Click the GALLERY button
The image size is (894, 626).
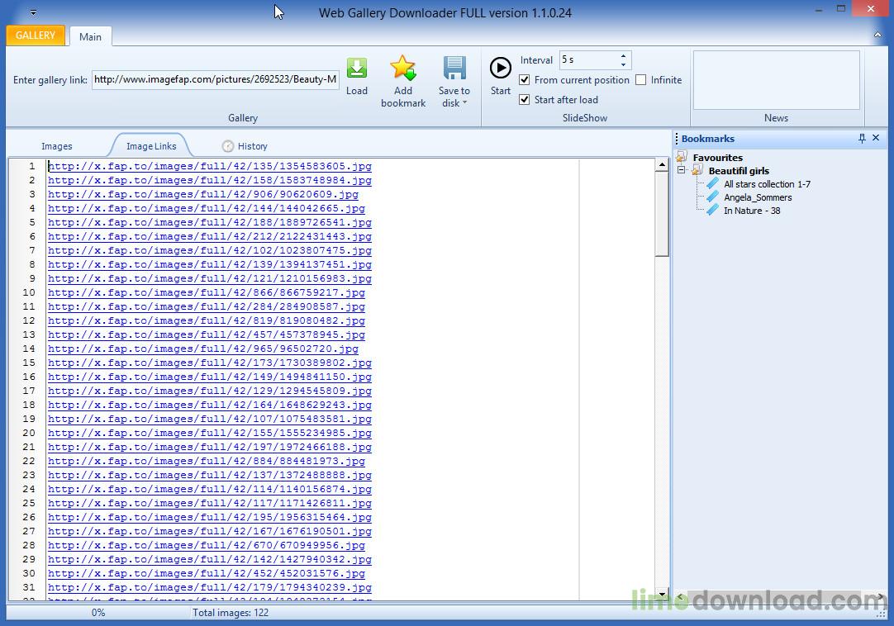[35, 36]
